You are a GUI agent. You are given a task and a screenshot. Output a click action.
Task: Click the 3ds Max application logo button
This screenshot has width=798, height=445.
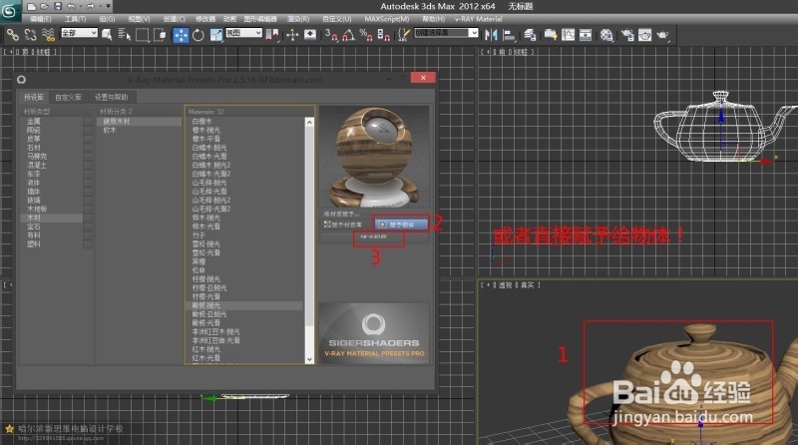[11, 11]
